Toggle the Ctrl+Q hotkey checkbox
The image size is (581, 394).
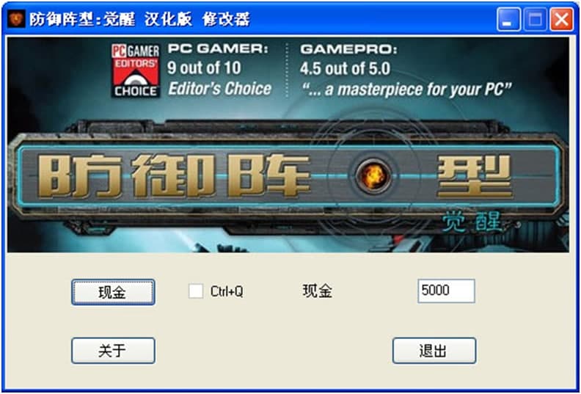point(196,291)
